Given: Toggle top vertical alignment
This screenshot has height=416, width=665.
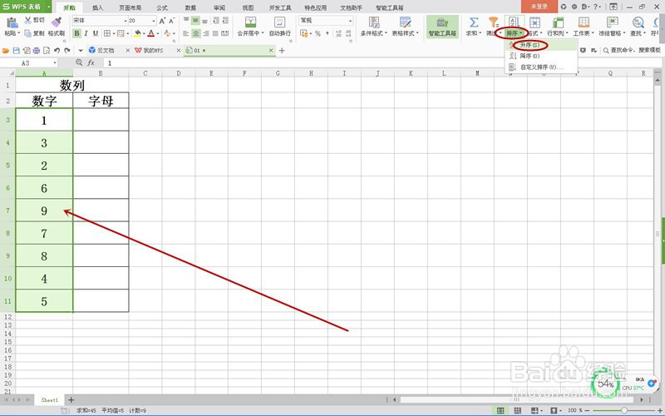Looking at the screenshot, I should pyautogui.click(x=185, y=20).
